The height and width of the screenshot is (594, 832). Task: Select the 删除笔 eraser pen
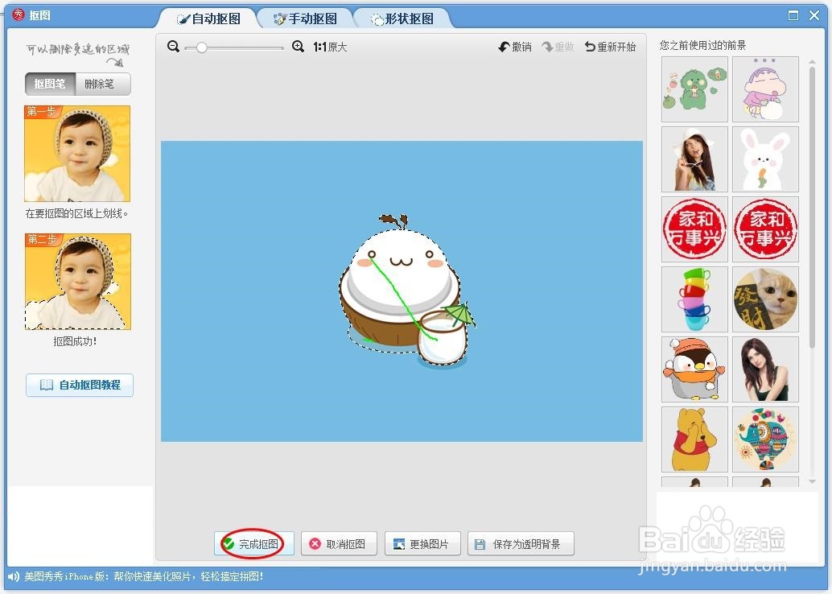[103, 84]
